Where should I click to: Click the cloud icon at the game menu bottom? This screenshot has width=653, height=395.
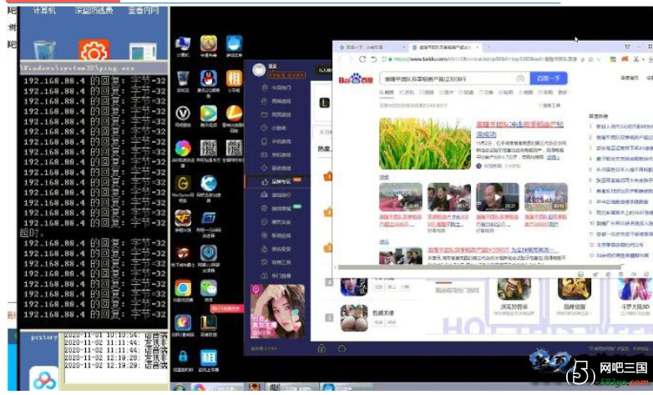pyautogui.click(x=342, y=348)
